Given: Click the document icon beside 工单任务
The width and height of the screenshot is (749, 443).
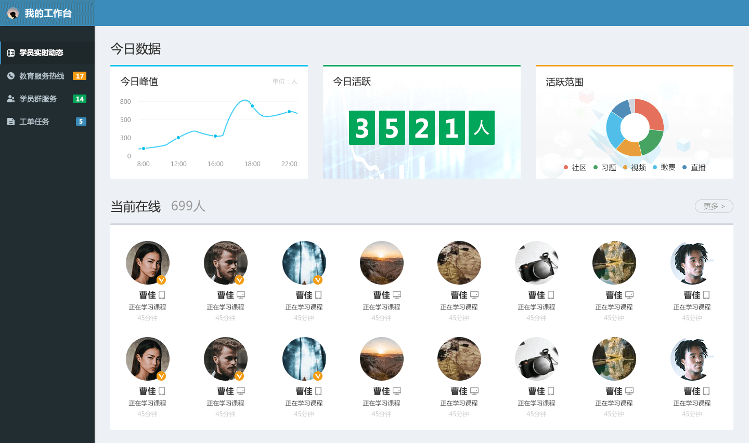Looking at the screenshot, I should click(11, 122).
